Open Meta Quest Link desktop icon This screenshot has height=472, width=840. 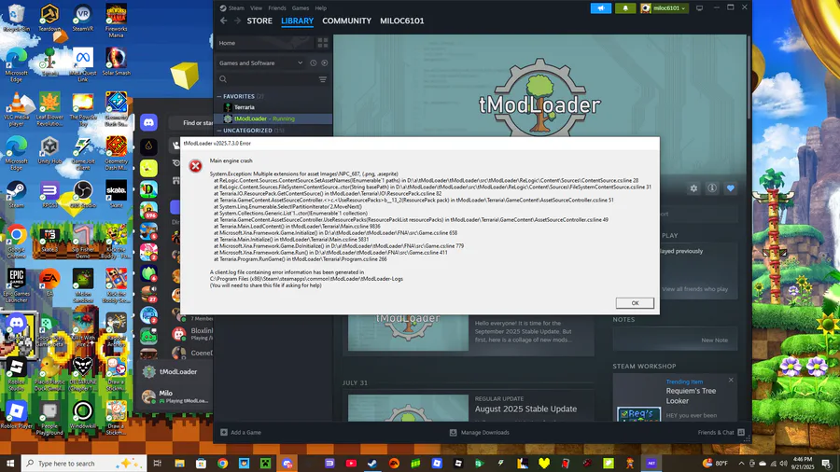tap(83, 64)
